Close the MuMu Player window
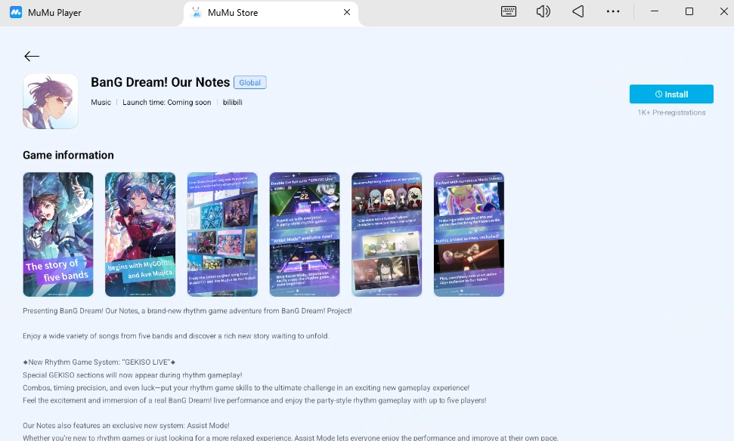Image resolution: width=734 pixels, height=441 pixels. [723, 11]
